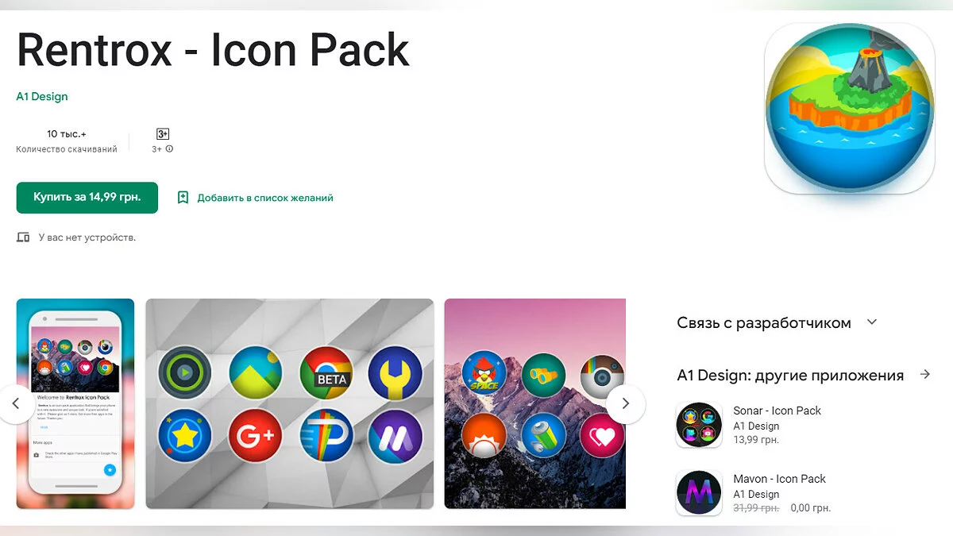This screenshot has height=536, width=953.
Task: Click the 3+ age rating badge
Action: point(163,134)
